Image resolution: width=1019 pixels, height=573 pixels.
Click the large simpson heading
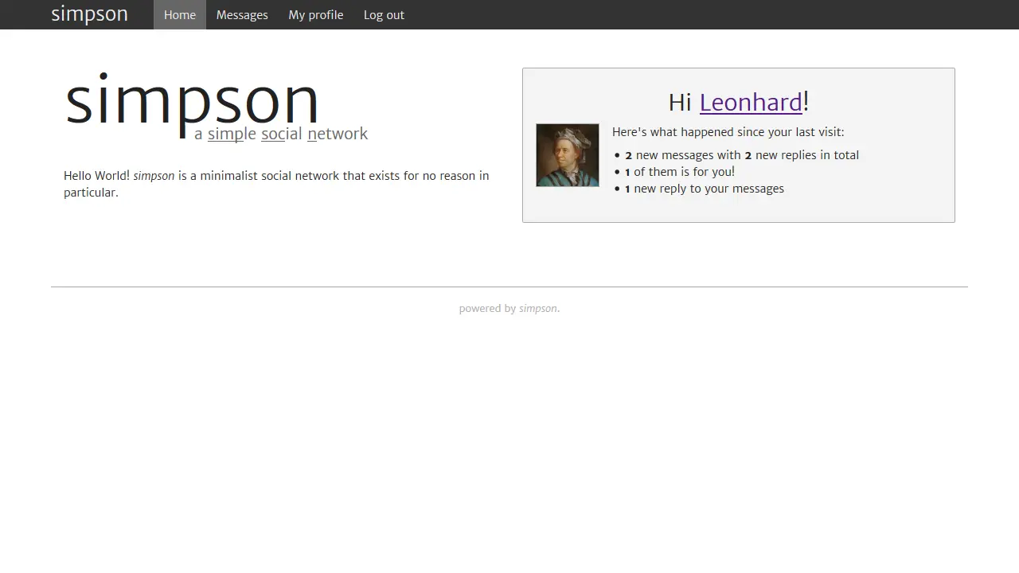click(191, 102)
